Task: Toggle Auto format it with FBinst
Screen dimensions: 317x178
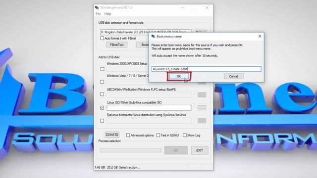Action: 102,38
